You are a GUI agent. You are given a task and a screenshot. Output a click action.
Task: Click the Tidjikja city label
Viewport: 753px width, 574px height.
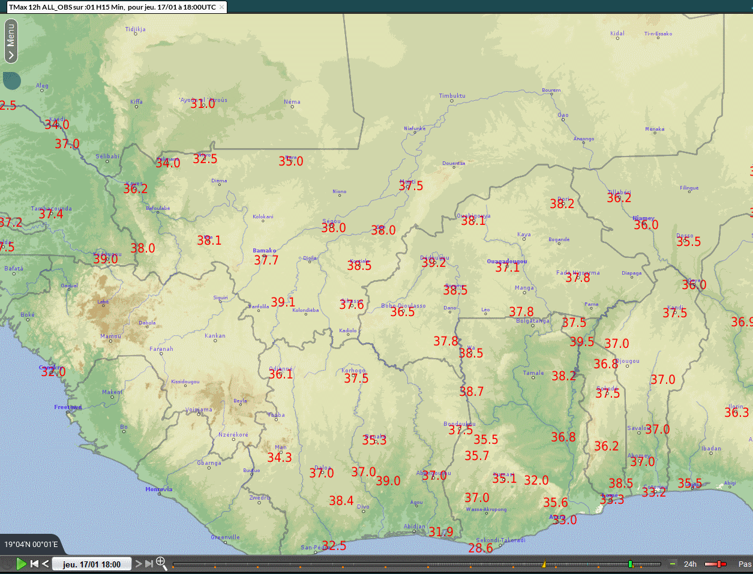coord(135,29)
